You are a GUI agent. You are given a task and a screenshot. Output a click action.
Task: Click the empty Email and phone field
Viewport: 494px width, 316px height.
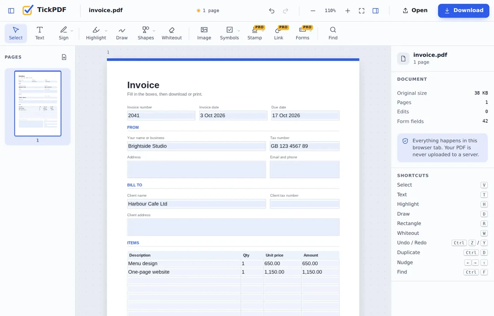click(305, 169)
